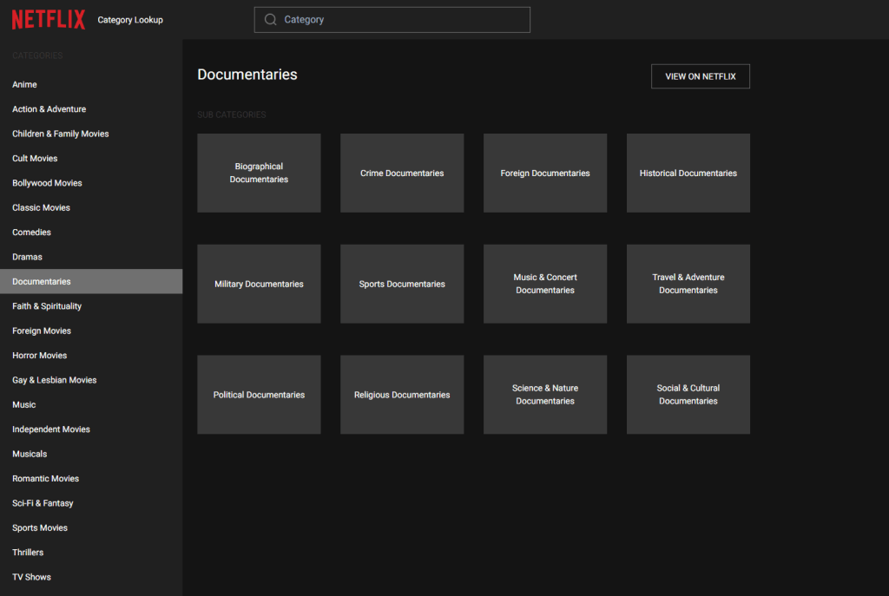Screen dimensions: 889x596
Task: Click the Category Lookup header link
Action: [x=130, y=20]
